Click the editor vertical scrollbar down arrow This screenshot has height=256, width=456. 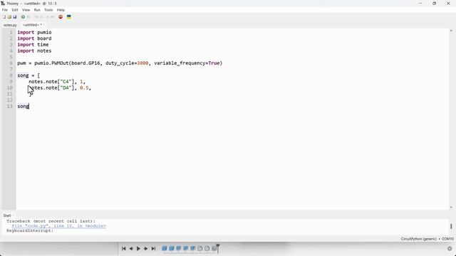[451, 207]
